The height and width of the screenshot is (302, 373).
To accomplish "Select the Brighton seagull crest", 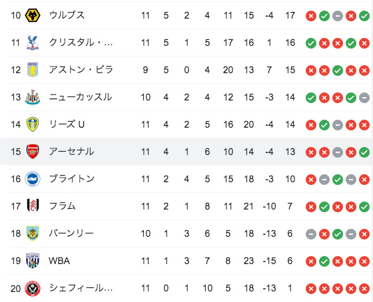I will (33, 179).
